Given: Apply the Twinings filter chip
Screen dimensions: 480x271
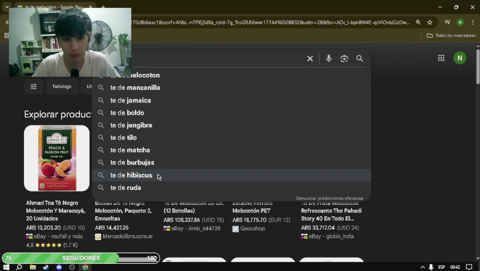Looking at the screenshot, I should point(62,87).
